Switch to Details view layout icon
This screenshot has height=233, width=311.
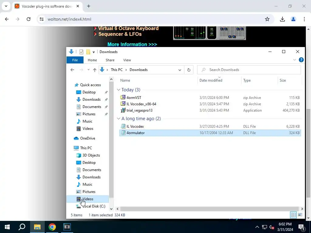pos(294,215)
